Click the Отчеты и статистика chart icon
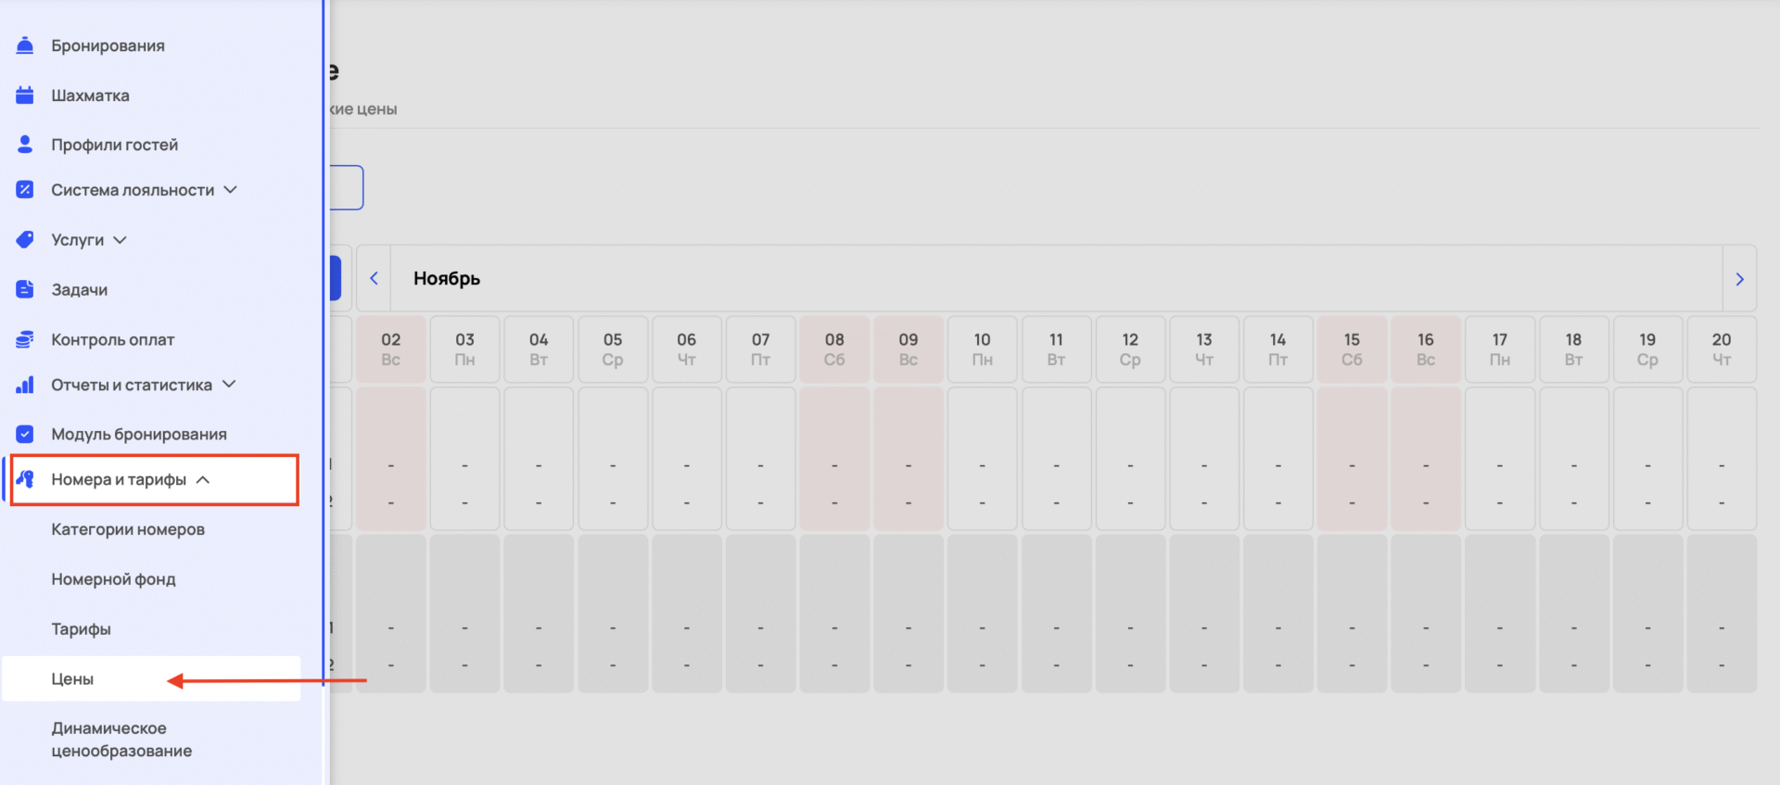The image size is (1780, 785). (x=25, y=385)
